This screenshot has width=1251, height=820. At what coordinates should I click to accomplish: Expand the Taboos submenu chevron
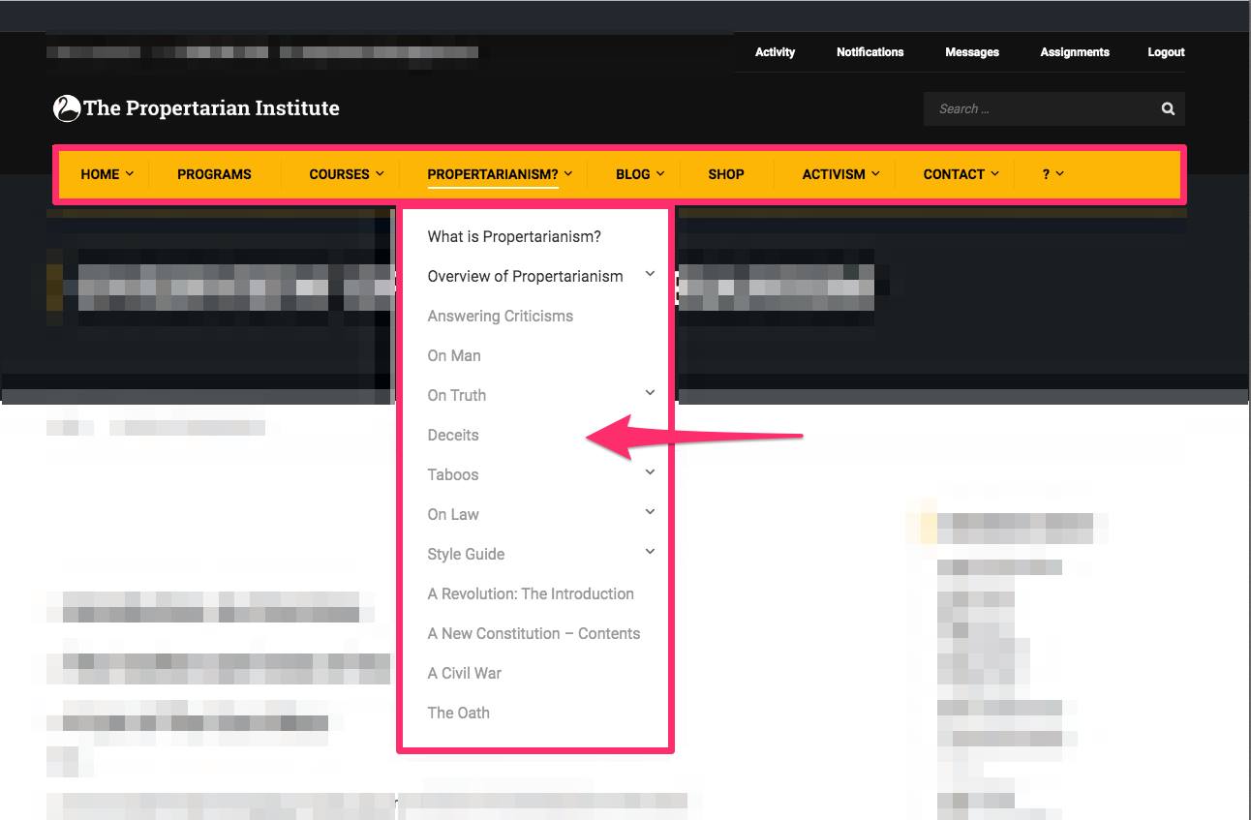click(650, 472)
